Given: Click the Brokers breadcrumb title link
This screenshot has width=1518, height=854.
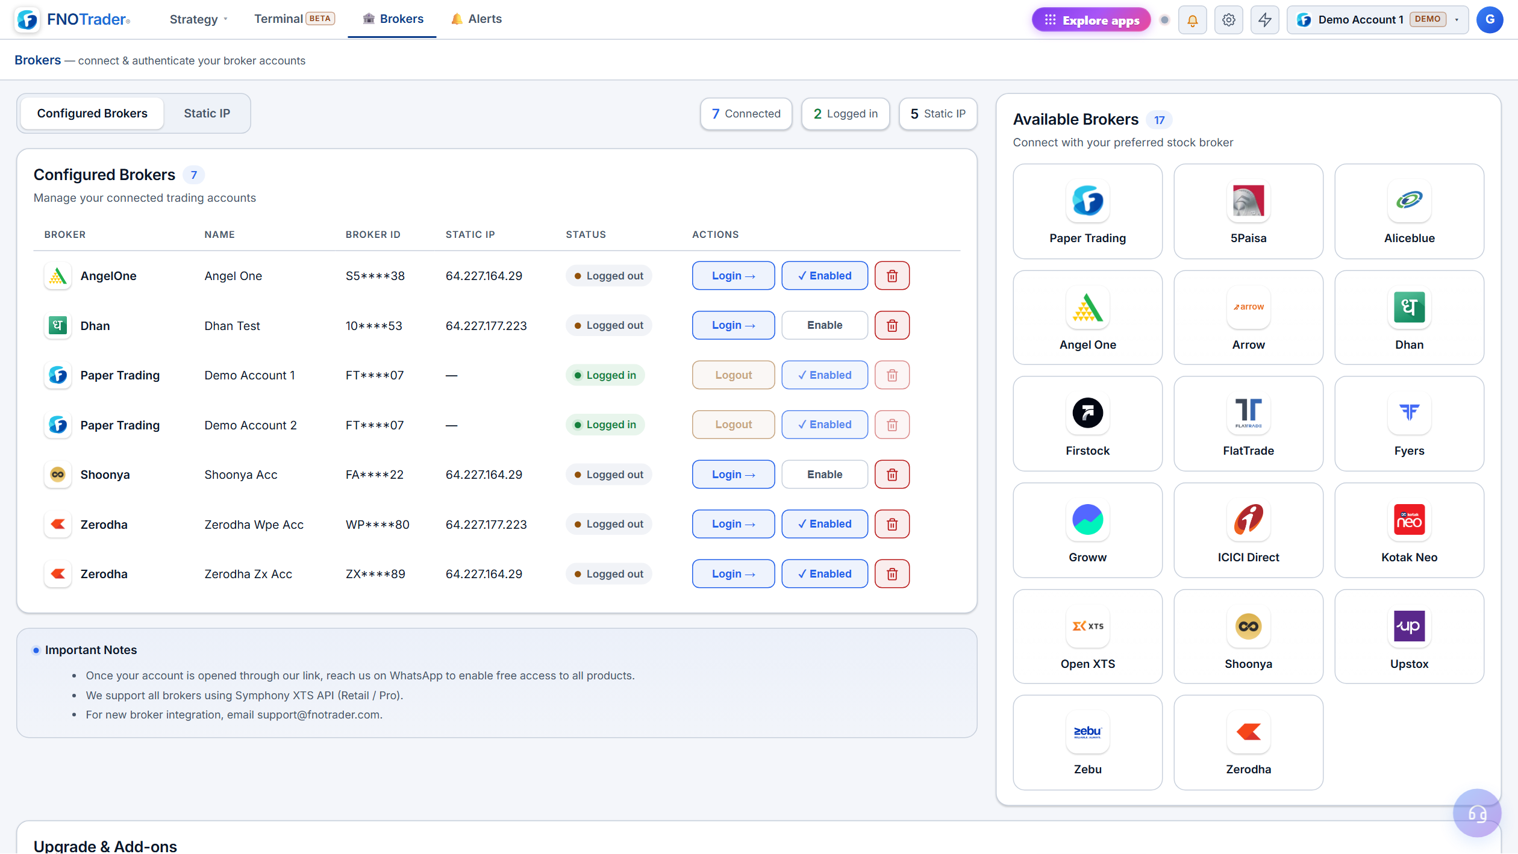Looking at the screenshot, I should click(x=37, y=60).
